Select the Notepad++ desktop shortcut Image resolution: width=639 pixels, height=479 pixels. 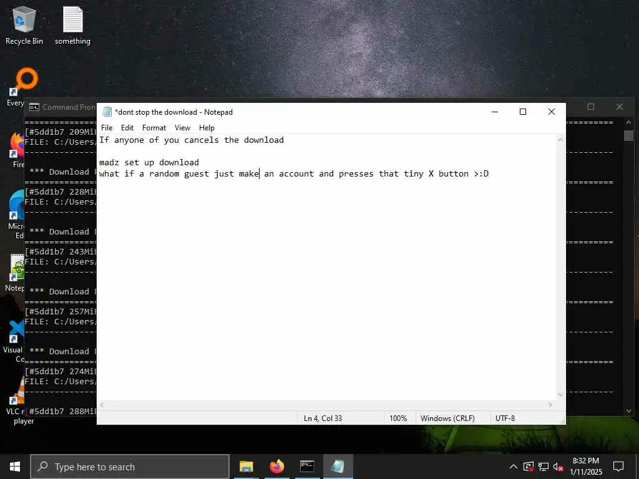pyautogui.click(x=16, y=273)
